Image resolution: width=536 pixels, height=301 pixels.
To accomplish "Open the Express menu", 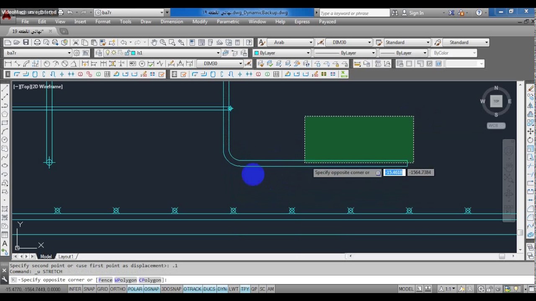I will coord(302,22).
